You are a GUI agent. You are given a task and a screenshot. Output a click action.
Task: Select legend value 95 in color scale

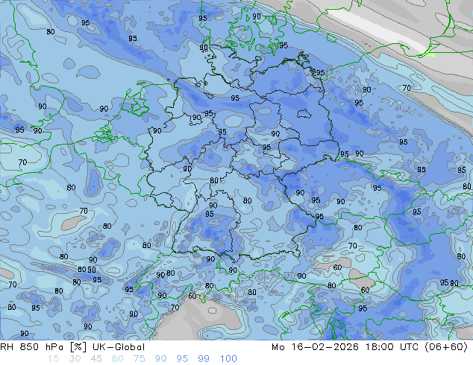(x=182, y=359)
